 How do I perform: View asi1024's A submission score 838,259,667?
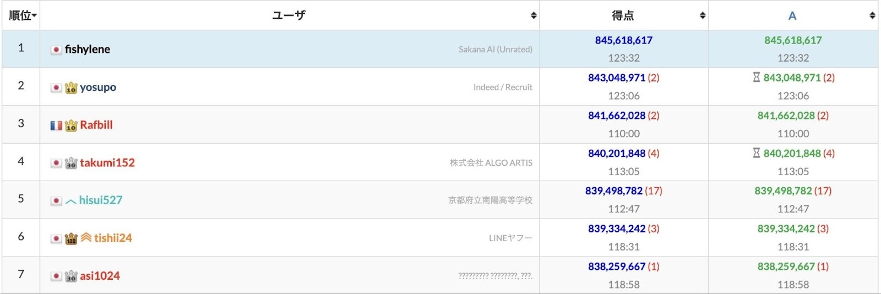pos(786,266)
